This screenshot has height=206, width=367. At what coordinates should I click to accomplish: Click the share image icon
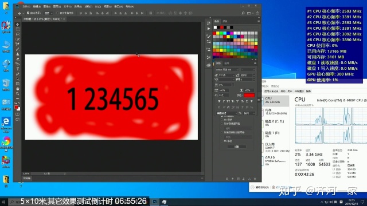click(x=257, y=13)
